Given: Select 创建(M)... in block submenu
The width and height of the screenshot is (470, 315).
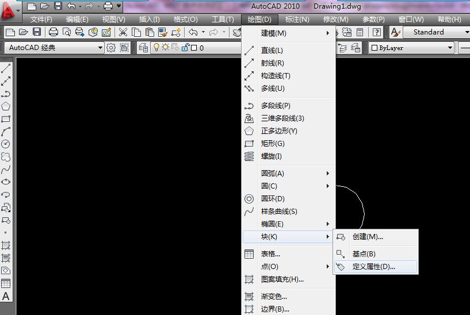Looking at the screenshot, I should pos(376,237).
